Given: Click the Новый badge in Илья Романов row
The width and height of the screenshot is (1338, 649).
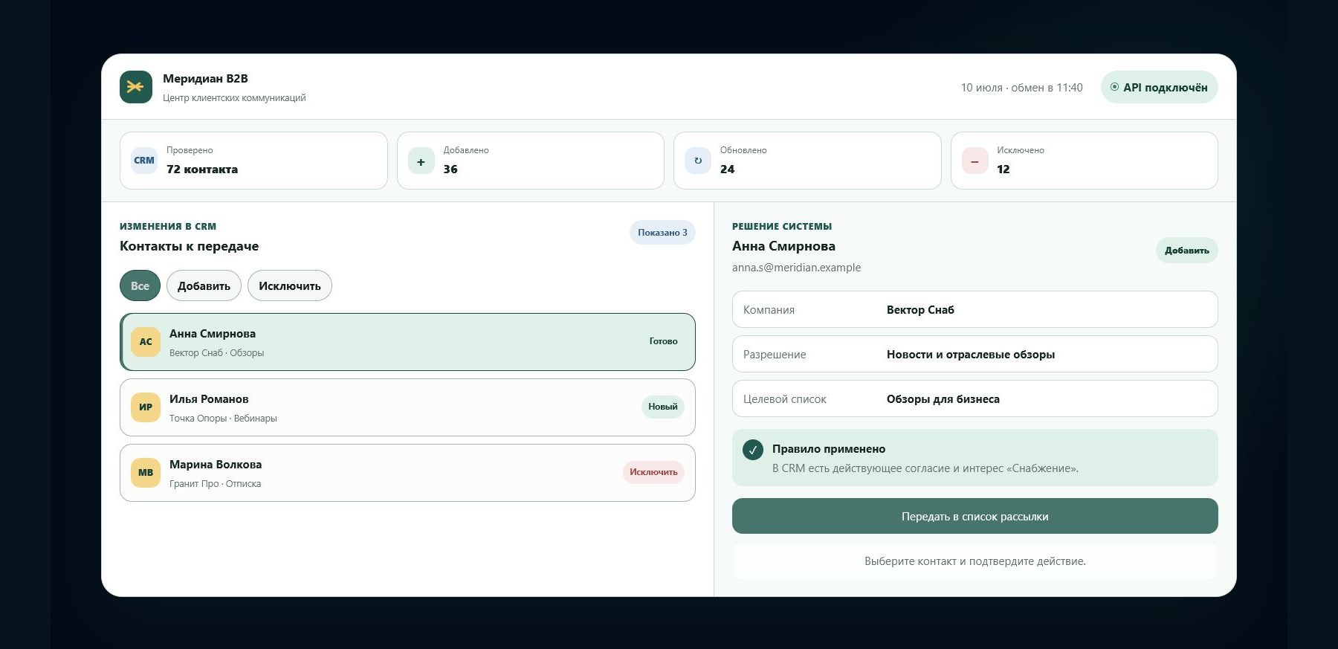Looking at the screenshot, I should (662, 407).
